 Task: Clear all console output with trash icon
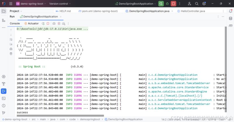(11, 54)
